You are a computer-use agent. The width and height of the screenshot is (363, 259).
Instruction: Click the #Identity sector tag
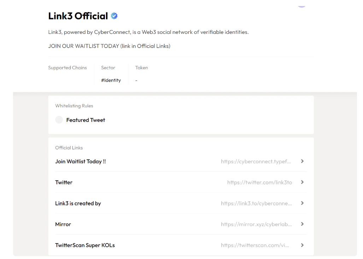tap(111, 80)
